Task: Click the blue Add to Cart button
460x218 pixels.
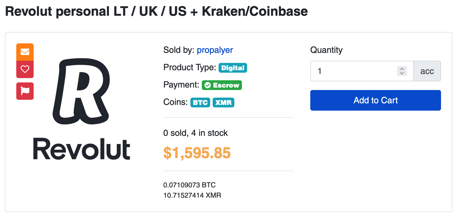Action: click(x=376, y=100)
